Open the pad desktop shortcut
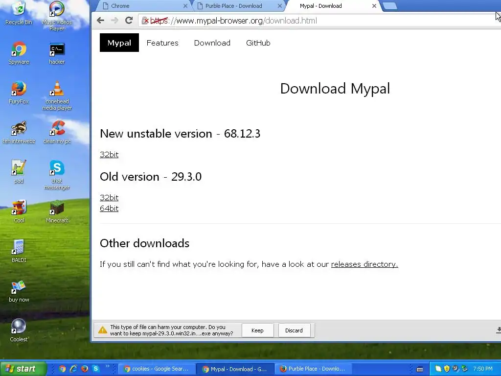Screen dimensions: 501x376 [x=19, y=172]
